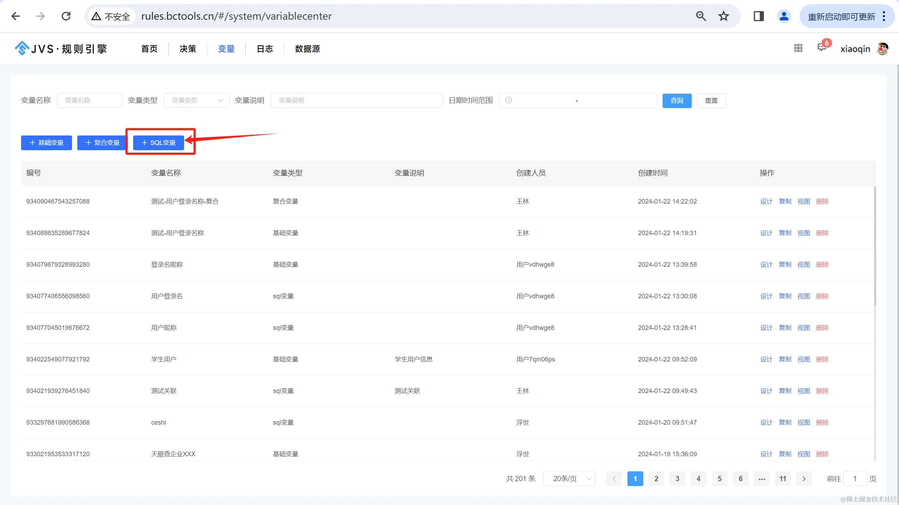Click the table vertical scrollbar

pyautogui.click(x=874, y=246)
